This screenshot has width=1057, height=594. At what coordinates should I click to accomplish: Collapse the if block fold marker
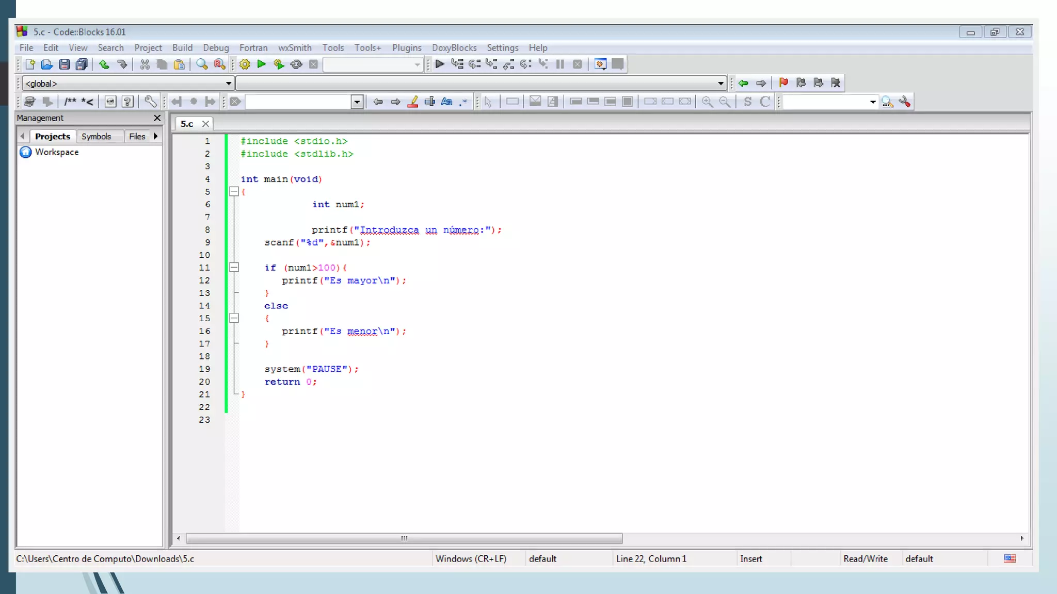click(x=234, y=268)
